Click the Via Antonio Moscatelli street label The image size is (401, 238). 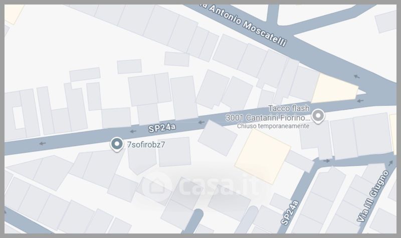[x=244, y=24]
